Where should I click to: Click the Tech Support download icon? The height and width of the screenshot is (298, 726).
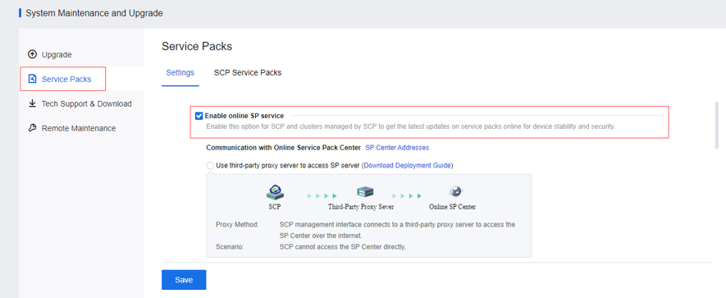pos(32,103)
